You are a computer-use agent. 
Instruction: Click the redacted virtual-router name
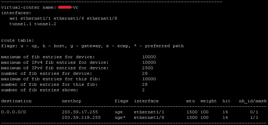tap(65, 7)
